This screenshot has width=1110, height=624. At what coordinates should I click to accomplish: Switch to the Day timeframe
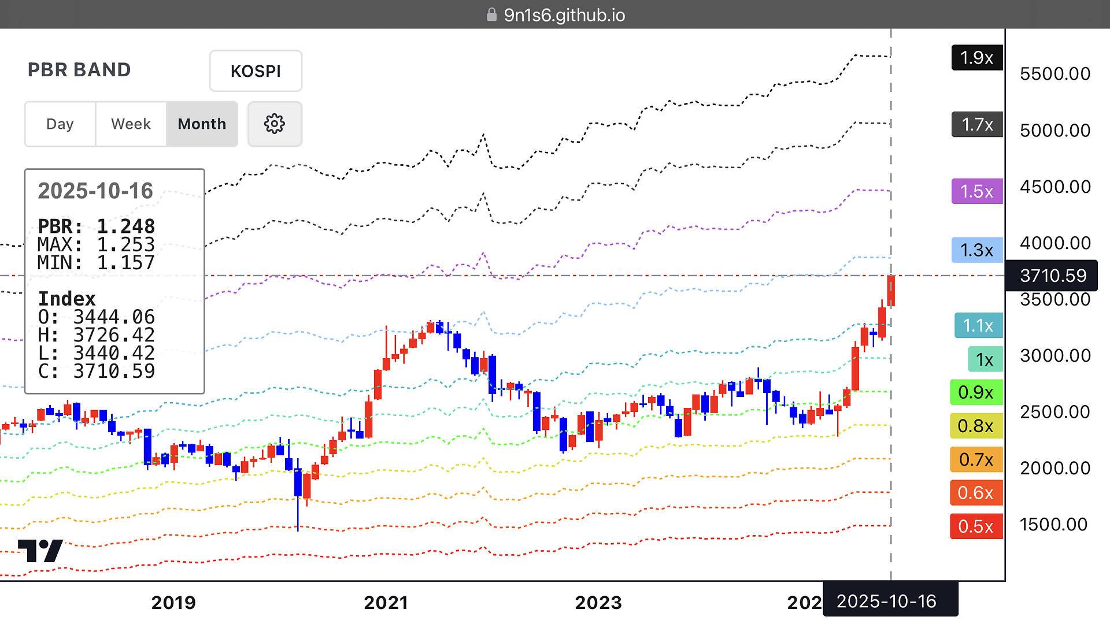click(60, 124)
